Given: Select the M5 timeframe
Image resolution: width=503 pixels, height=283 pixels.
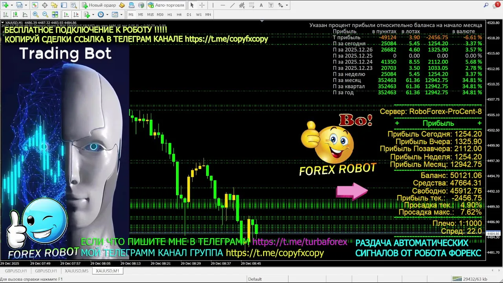Looking at the screenshot, I should (141, 15).
